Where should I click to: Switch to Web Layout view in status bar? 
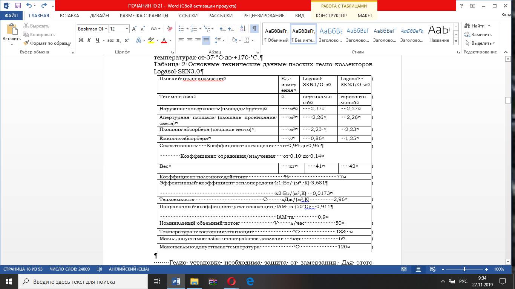433,269
